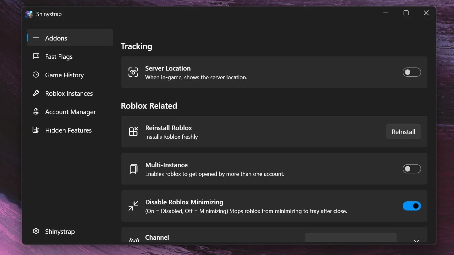Screen dimensions: 454x255
Task: Click the flag icon beside Fast Flags
Action: tap(36, 56)
